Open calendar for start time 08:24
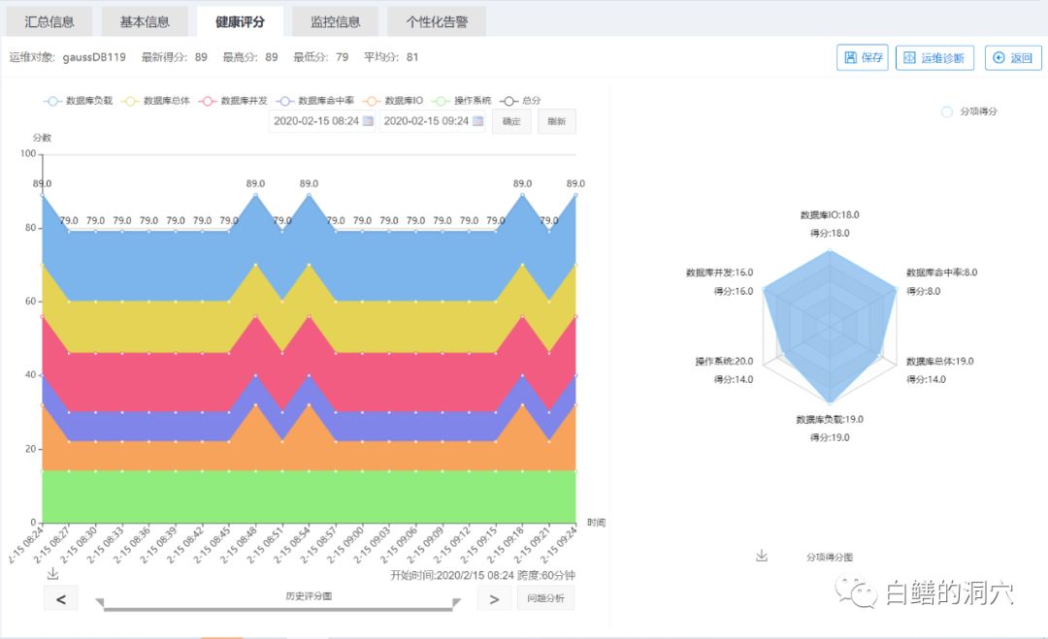This screenshot has width=1048, height=639. [369, 121]
